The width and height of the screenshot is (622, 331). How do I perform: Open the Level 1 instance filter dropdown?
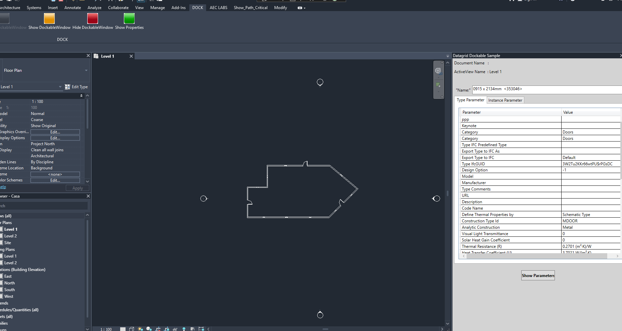60,87
